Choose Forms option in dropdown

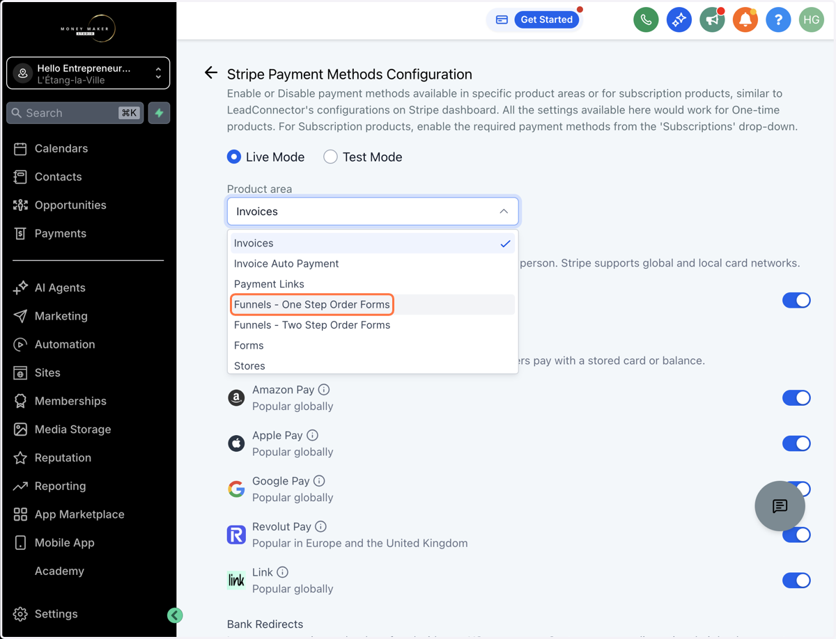coord(373,345)
